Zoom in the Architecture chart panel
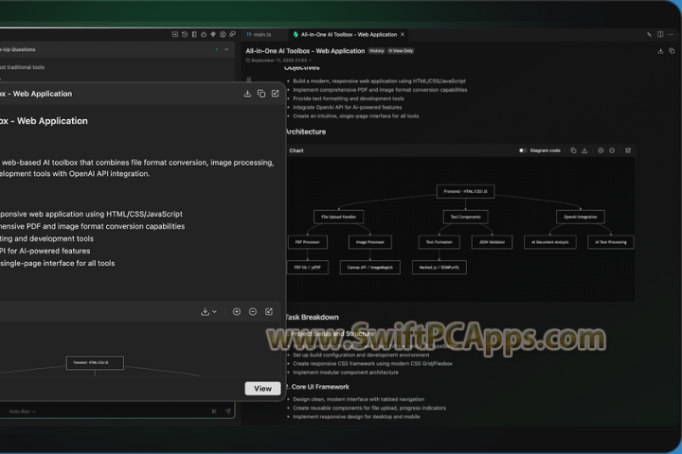Image resolution: width=682 pixels, height=454 pixels. [x=601, y=150]
